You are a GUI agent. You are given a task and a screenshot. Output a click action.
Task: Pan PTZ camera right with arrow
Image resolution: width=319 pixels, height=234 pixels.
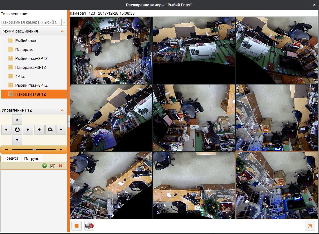[x=28, y=129]
